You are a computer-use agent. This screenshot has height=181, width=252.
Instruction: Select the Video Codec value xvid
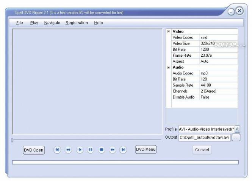[218, 37]
